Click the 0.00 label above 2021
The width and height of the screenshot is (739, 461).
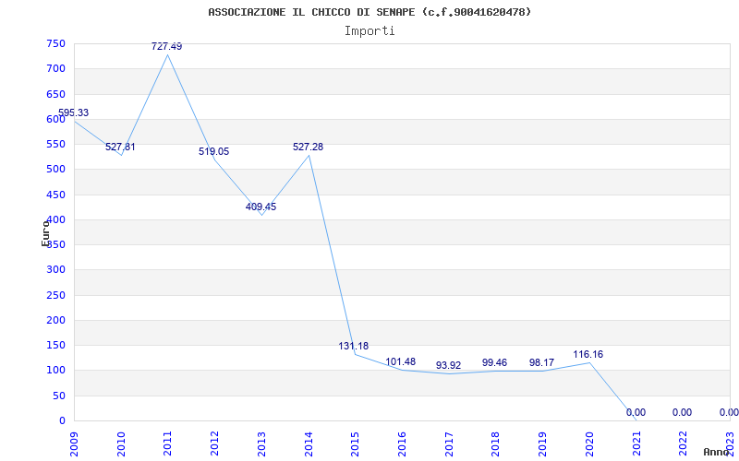(636, 412)
